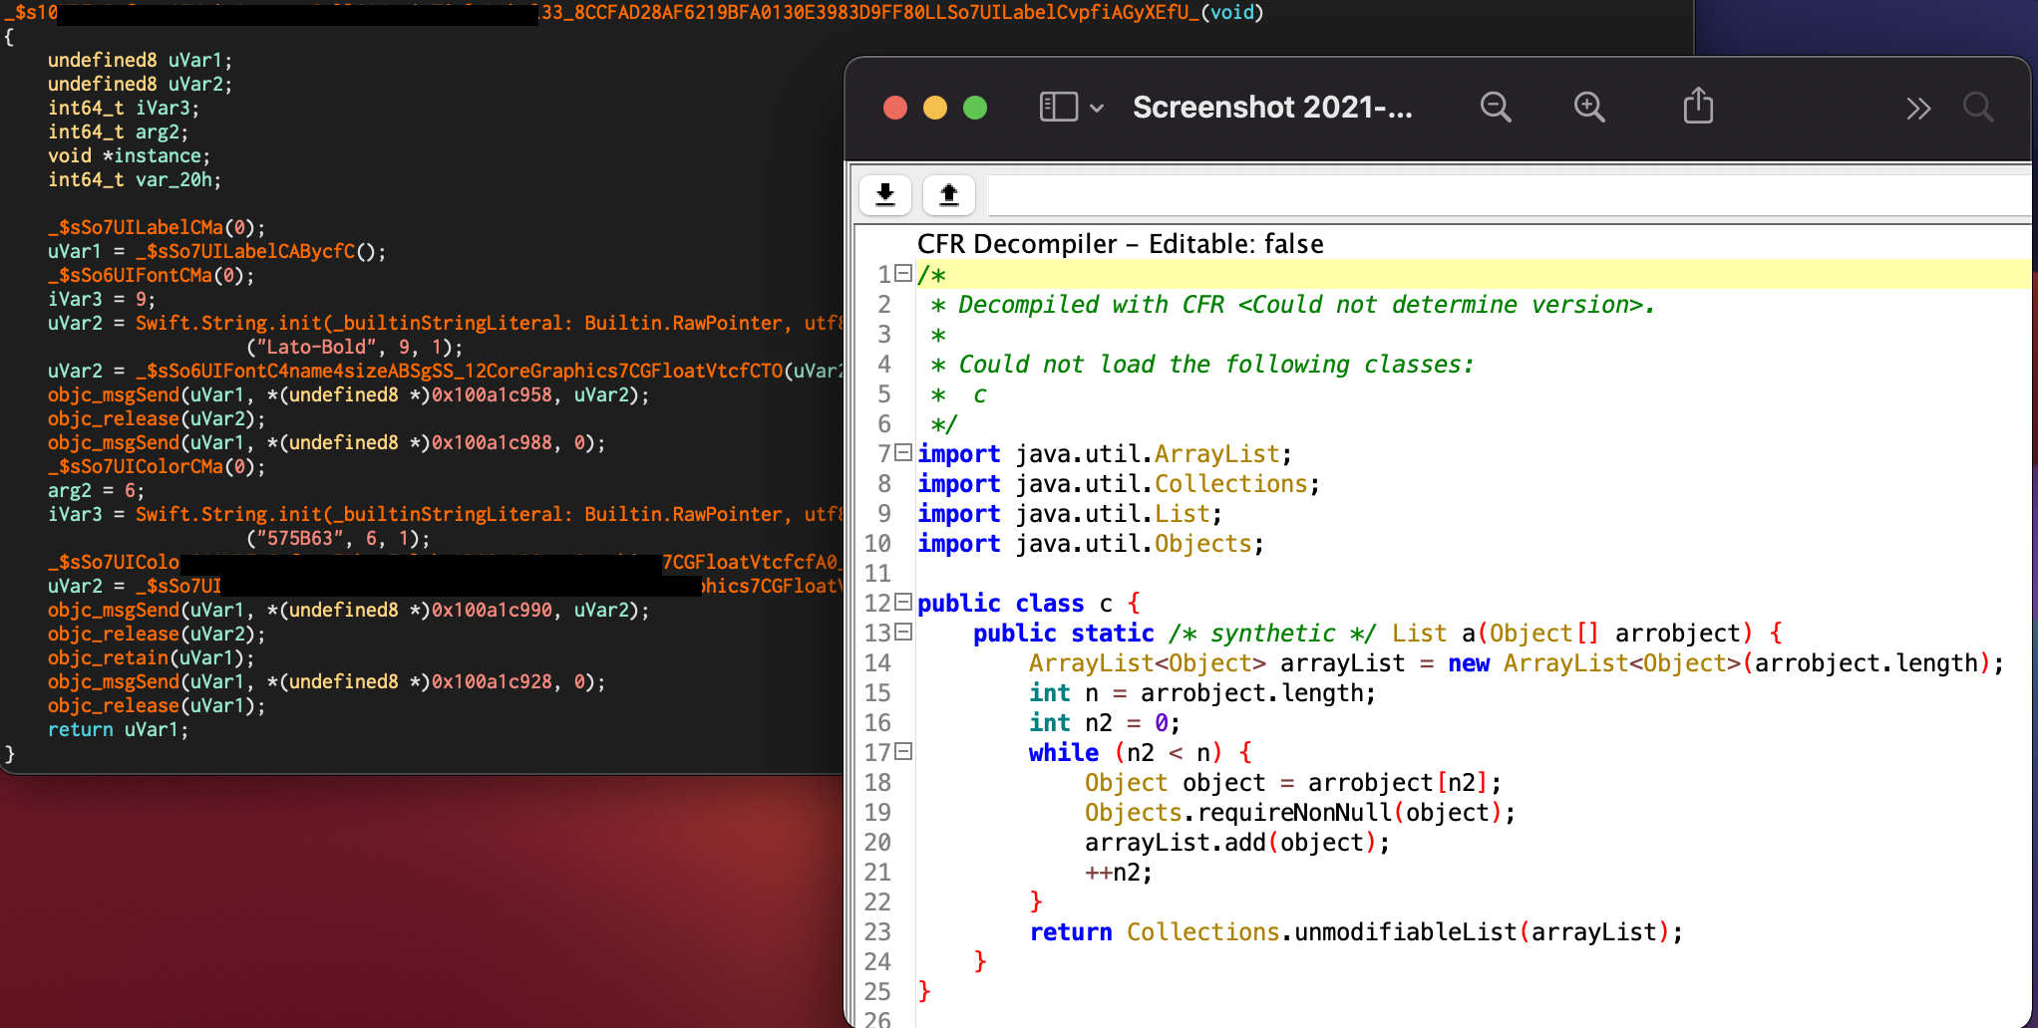Click '_$sSo7UIColorCMa(0);' call in disassembler
Image resolution: width=2038 pixels, height=1028 pixels.
pyautogui.click(x=157, y=467)
